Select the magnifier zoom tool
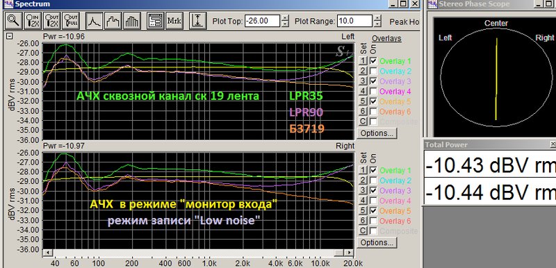The height and width of the screenshot is (268, 556). [14, 21]
